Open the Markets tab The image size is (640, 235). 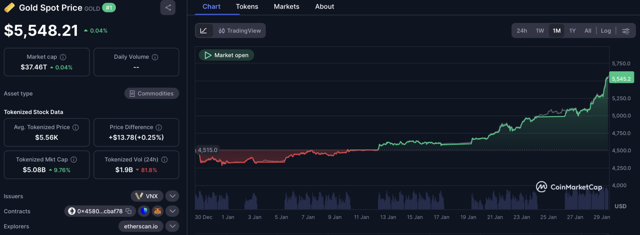[287, 7]
